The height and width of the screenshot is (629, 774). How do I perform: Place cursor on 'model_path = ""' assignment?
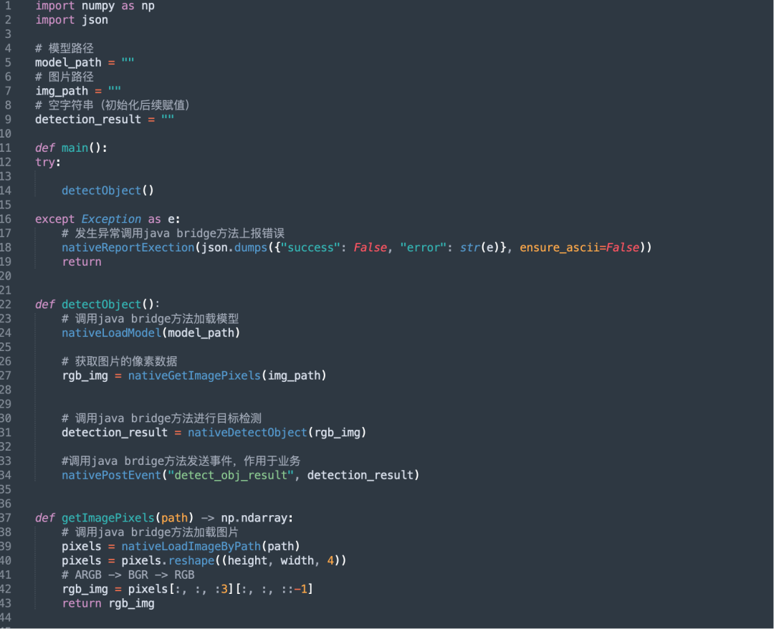85,62
